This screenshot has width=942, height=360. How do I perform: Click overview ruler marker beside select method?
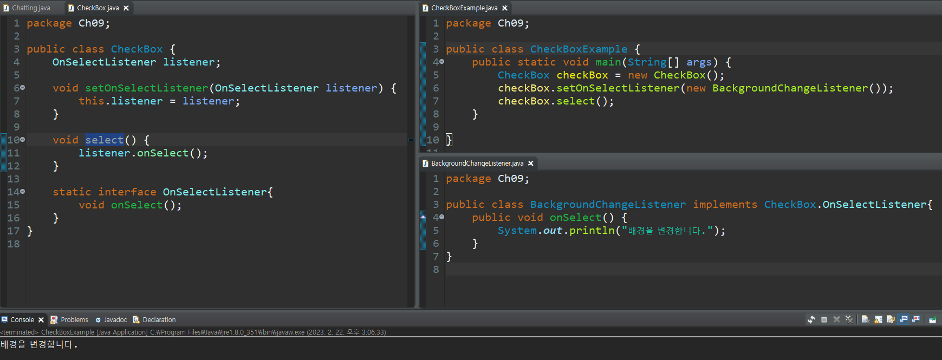(x=411, y=140)
